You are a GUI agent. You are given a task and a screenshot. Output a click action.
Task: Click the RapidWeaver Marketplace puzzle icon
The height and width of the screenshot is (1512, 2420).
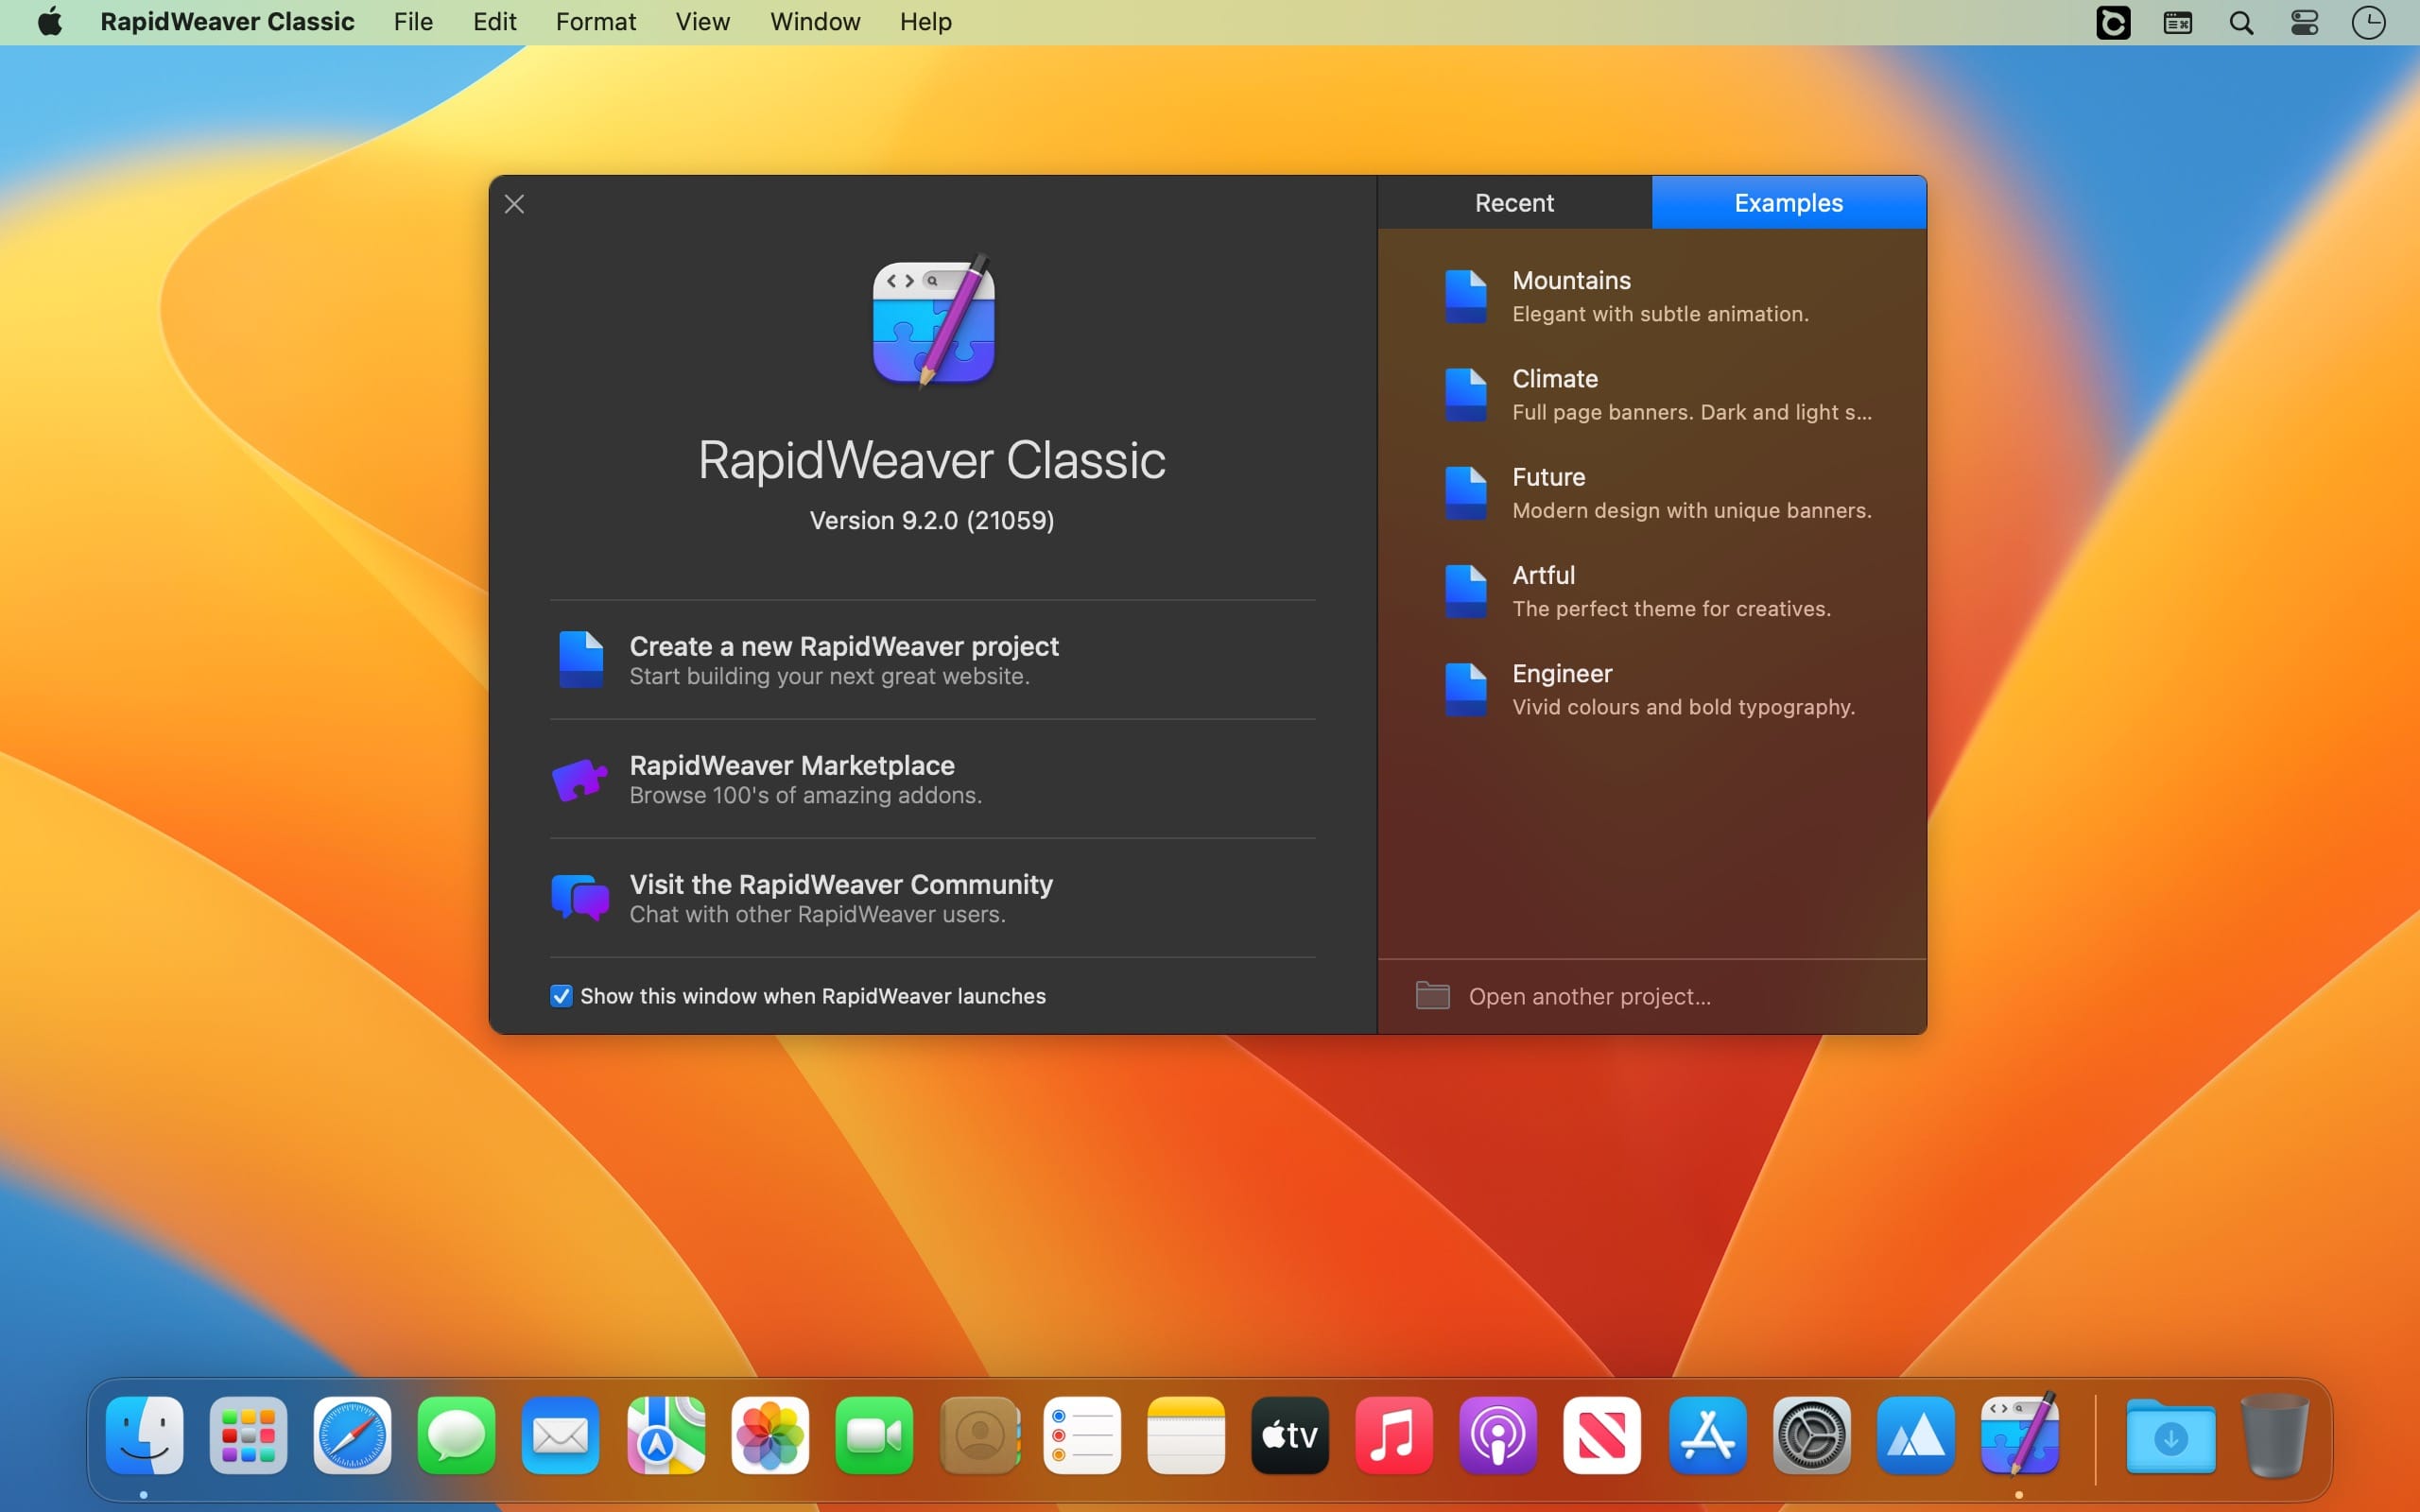pos(580,779)
